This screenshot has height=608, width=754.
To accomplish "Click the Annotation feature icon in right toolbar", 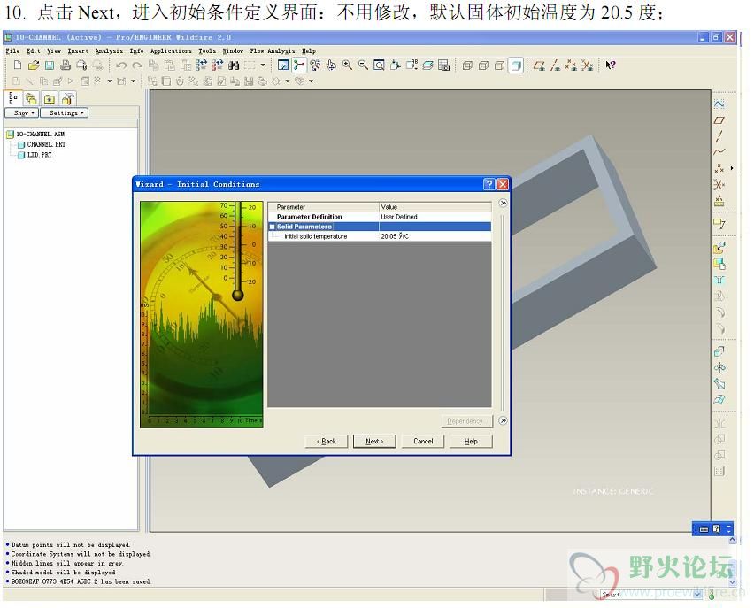I will [719, 224].
